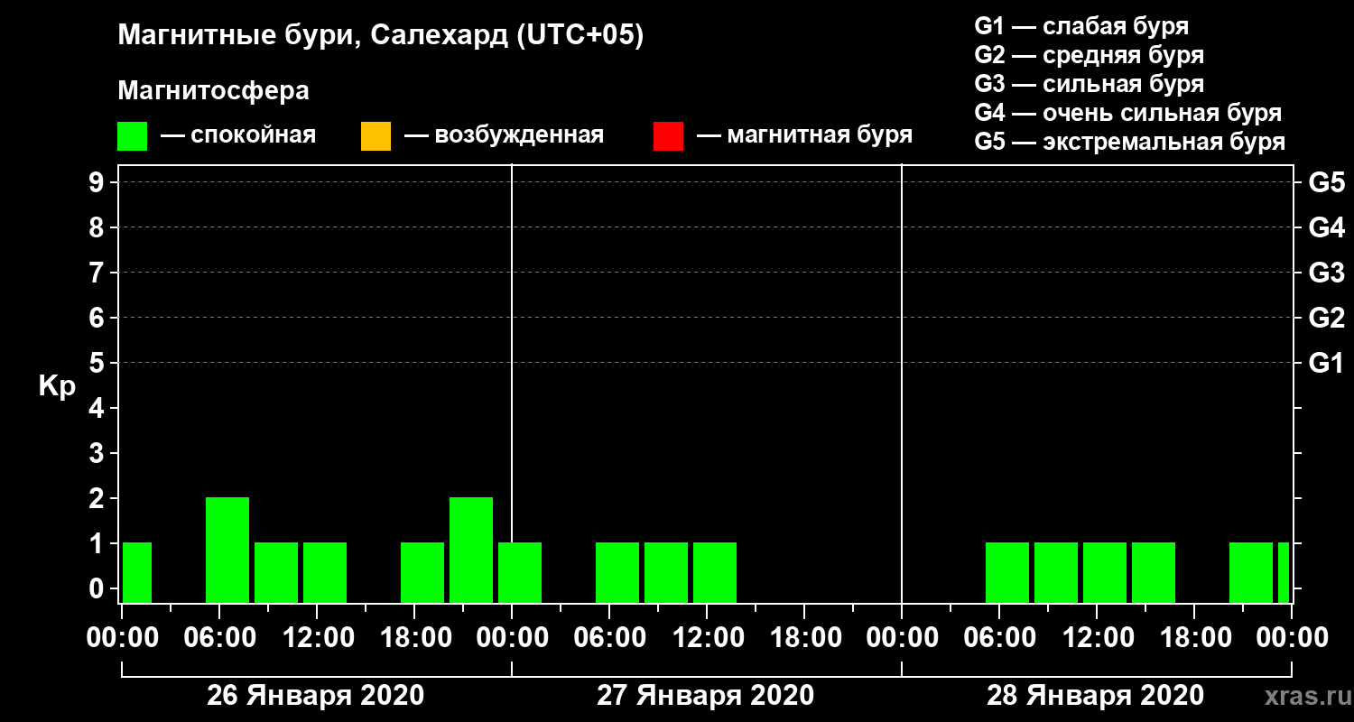Click the 'G4' label on the right axis
Screen dimensions: 1354x722
pos(1326,227)
